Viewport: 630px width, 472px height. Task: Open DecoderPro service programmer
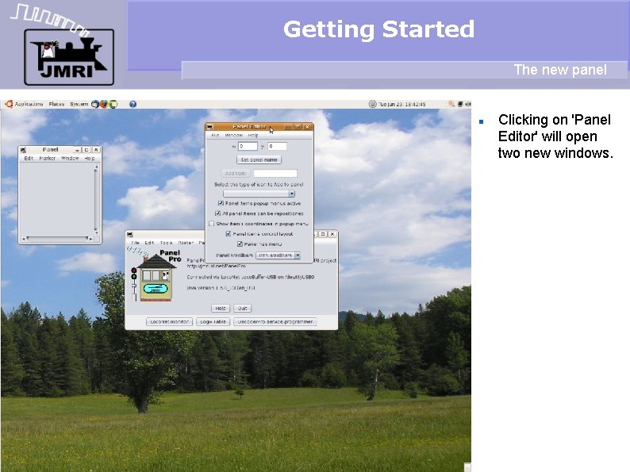(275, 322)
